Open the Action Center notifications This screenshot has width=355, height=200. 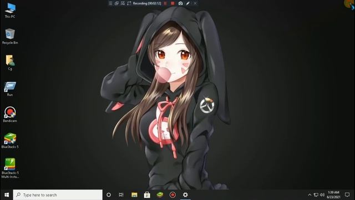coord(347,195)
